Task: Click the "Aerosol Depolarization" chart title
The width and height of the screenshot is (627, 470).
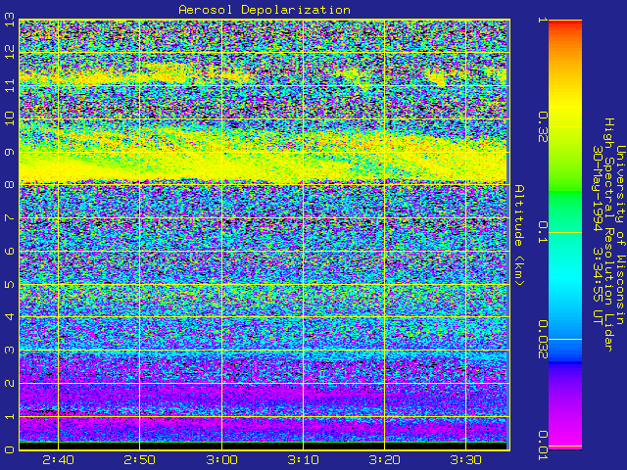Action: pos(265,10)
